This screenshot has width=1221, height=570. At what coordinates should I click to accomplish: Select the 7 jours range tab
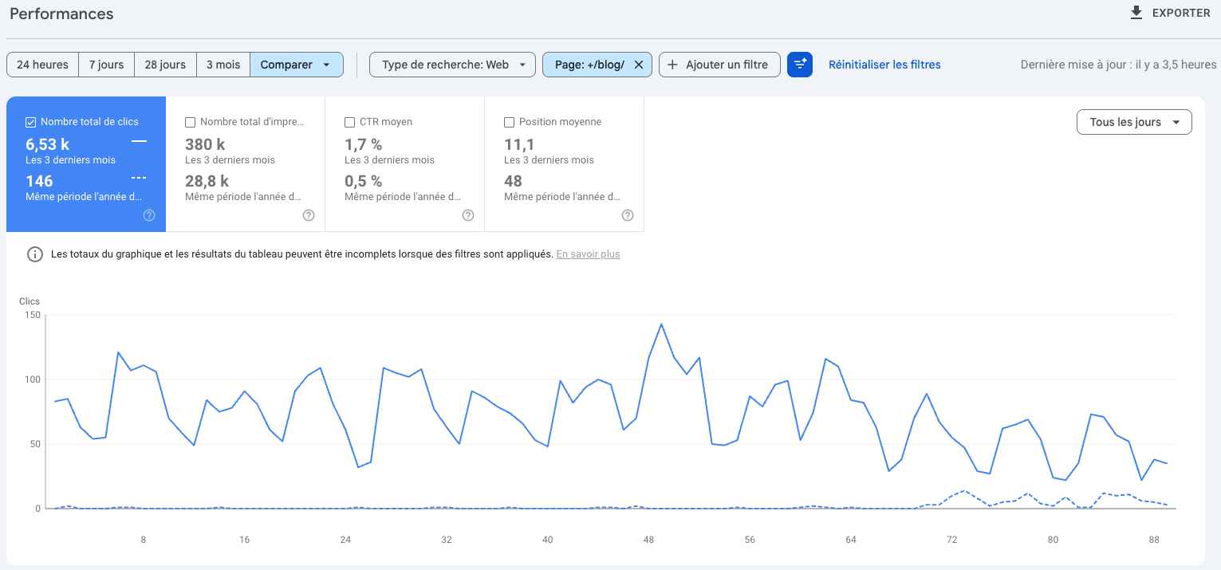click(x=106, y=65)
